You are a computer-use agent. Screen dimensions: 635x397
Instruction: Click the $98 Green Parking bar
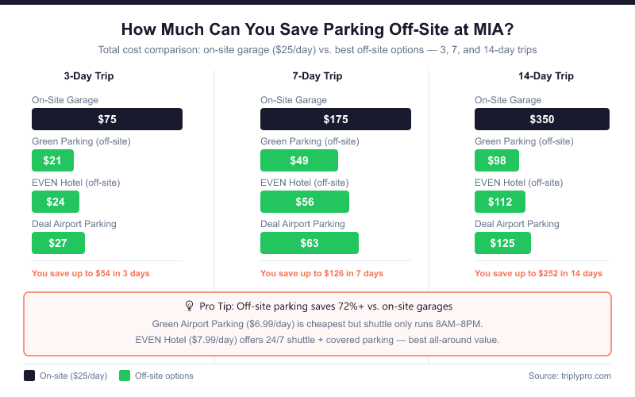click(x=497, y=160)
